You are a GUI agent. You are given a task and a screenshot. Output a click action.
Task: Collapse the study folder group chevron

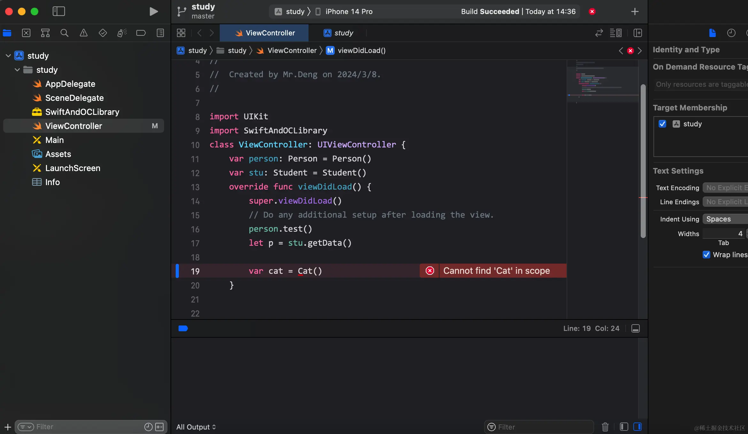[x=17, y=70]
